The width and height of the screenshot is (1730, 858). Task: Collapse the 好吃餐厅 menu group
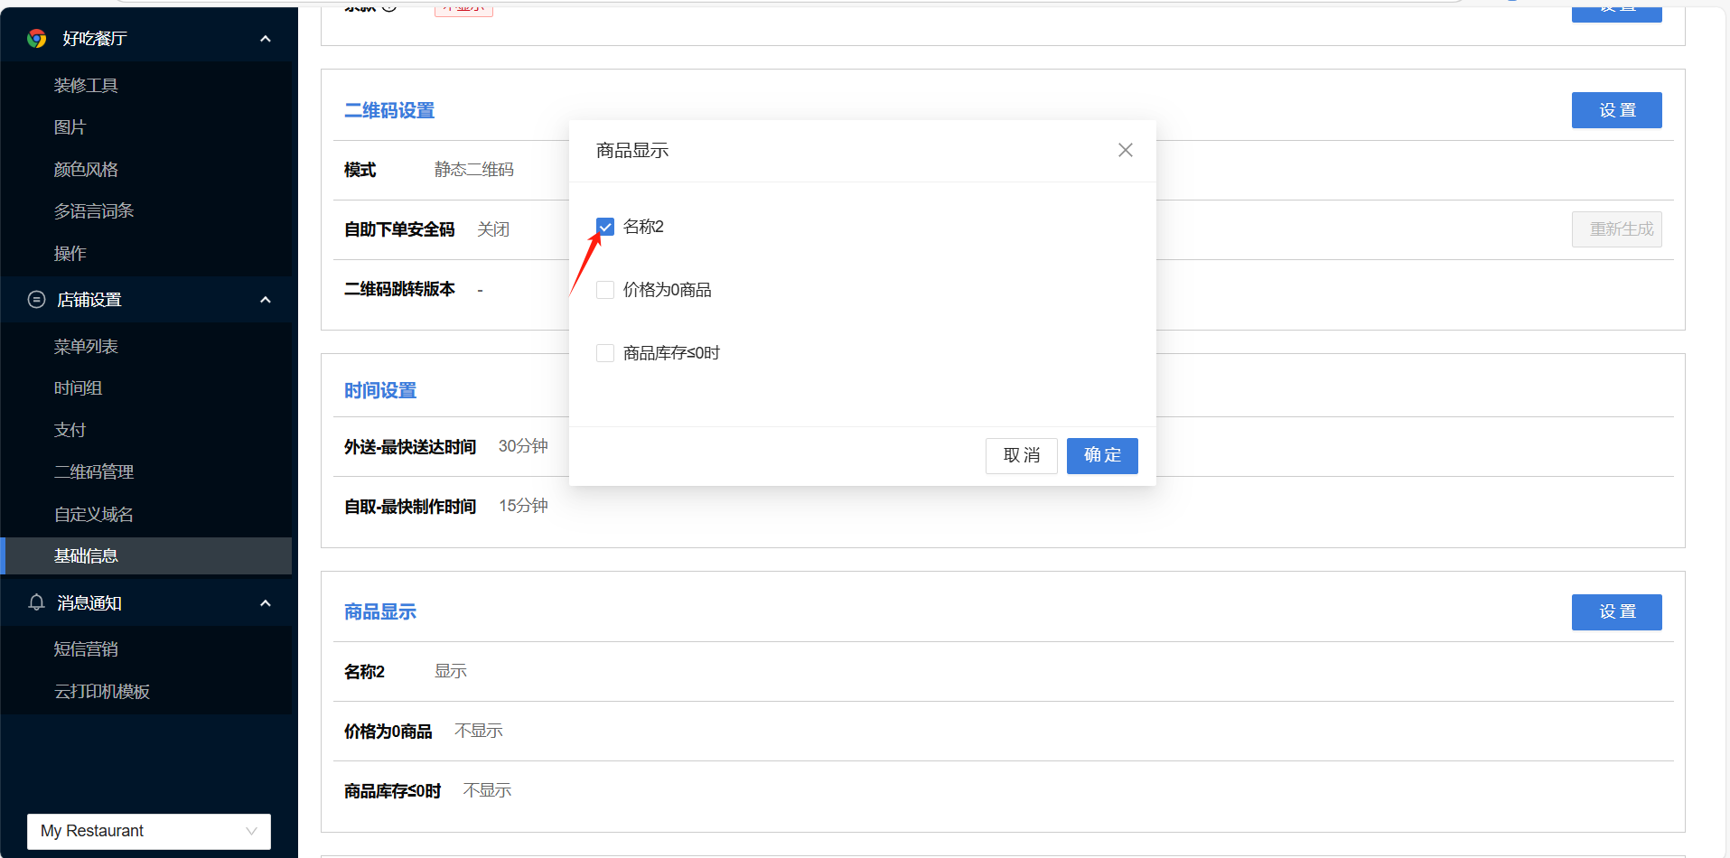(x=266, y=38)
